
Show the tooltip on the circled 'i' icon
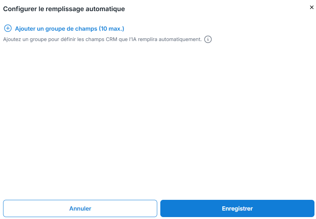208,40
